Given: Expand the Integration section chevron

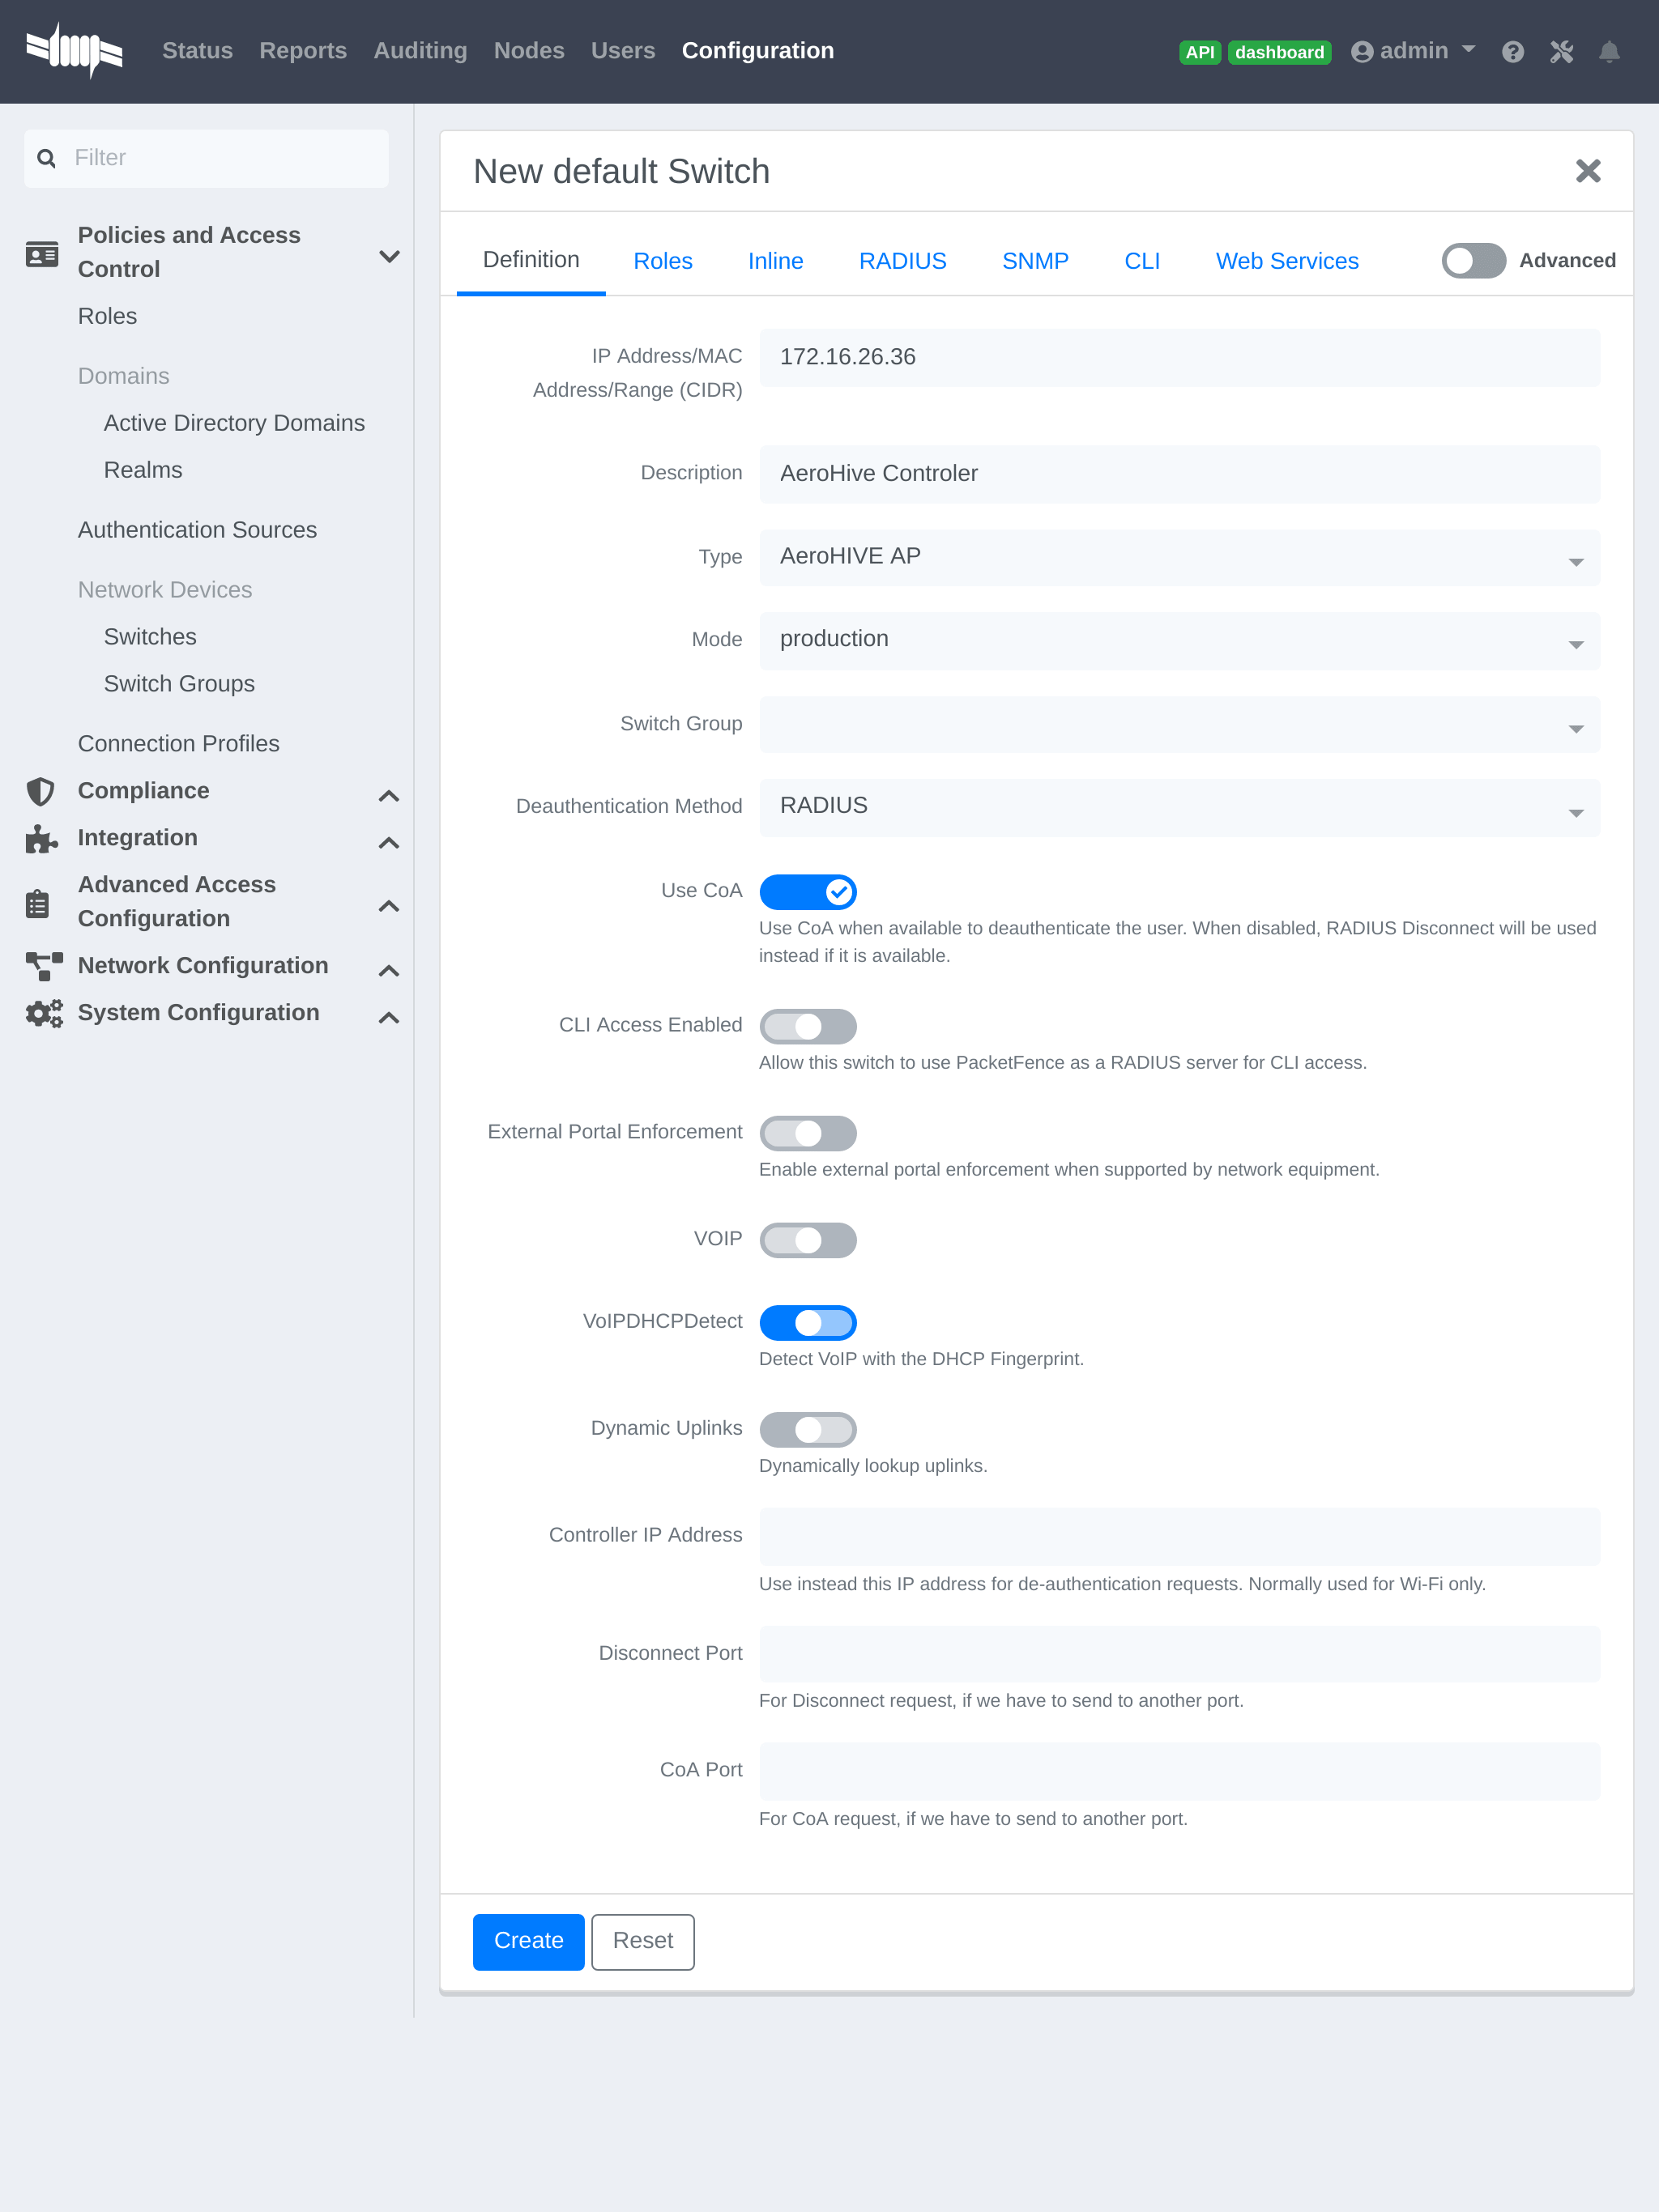Looking at the screenshot, I should 390,843.
